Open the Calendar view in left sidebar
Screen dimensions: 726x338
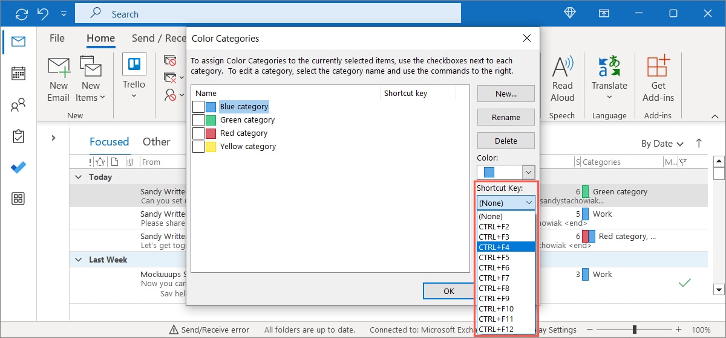point(18,74)
